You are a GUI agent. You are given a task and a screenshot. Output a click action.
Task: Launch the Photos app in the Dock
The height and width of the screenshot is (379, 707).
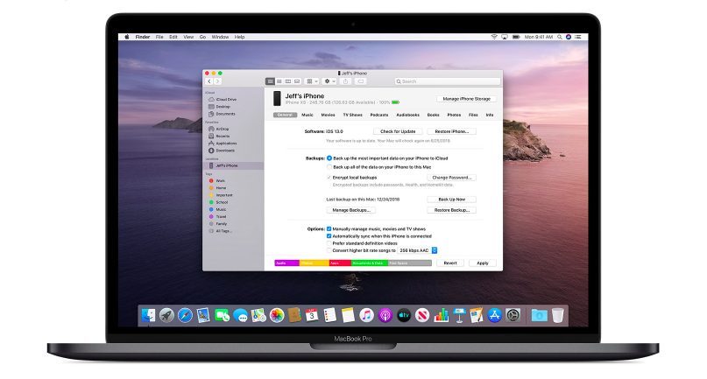pyautogui.click(x=276, y=314)
